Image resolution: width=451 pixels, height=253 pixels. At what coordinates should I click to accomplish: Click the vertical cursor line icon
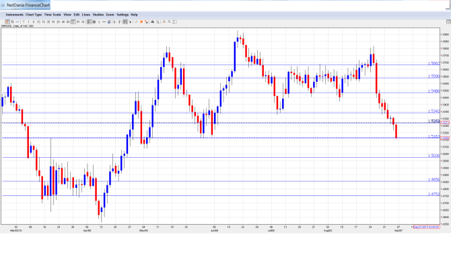99,21
